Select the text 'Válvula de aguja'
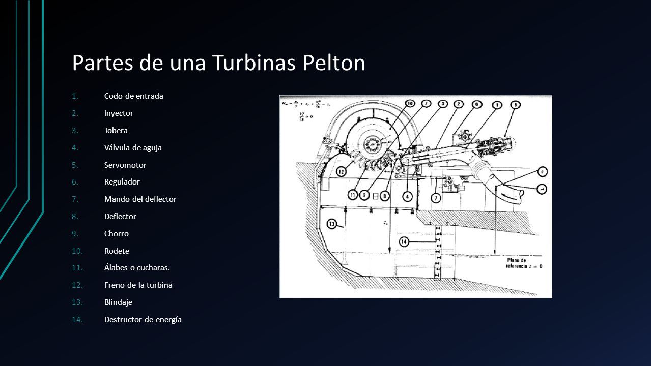Viewport: 651px width, 366px height. coord(133,148)
